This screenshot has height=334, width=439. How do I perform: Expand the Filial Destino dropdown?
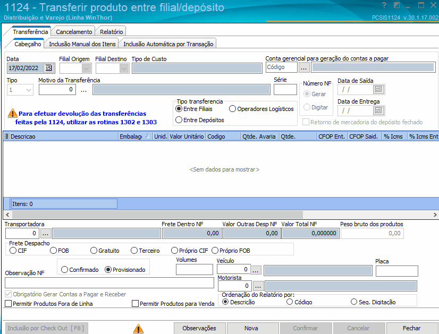[x=124, y=68]
